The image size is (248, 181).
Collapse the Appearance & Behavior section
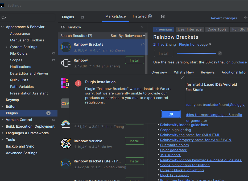(2, 27)
